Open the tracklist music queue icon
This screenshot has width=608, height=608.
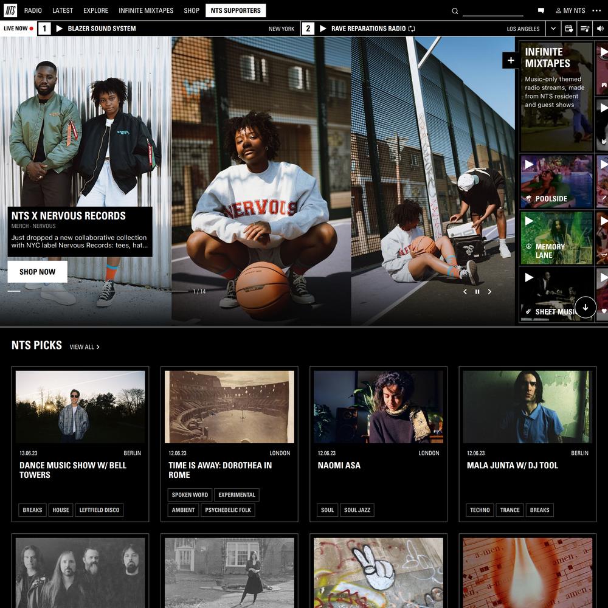coord(585,29)
